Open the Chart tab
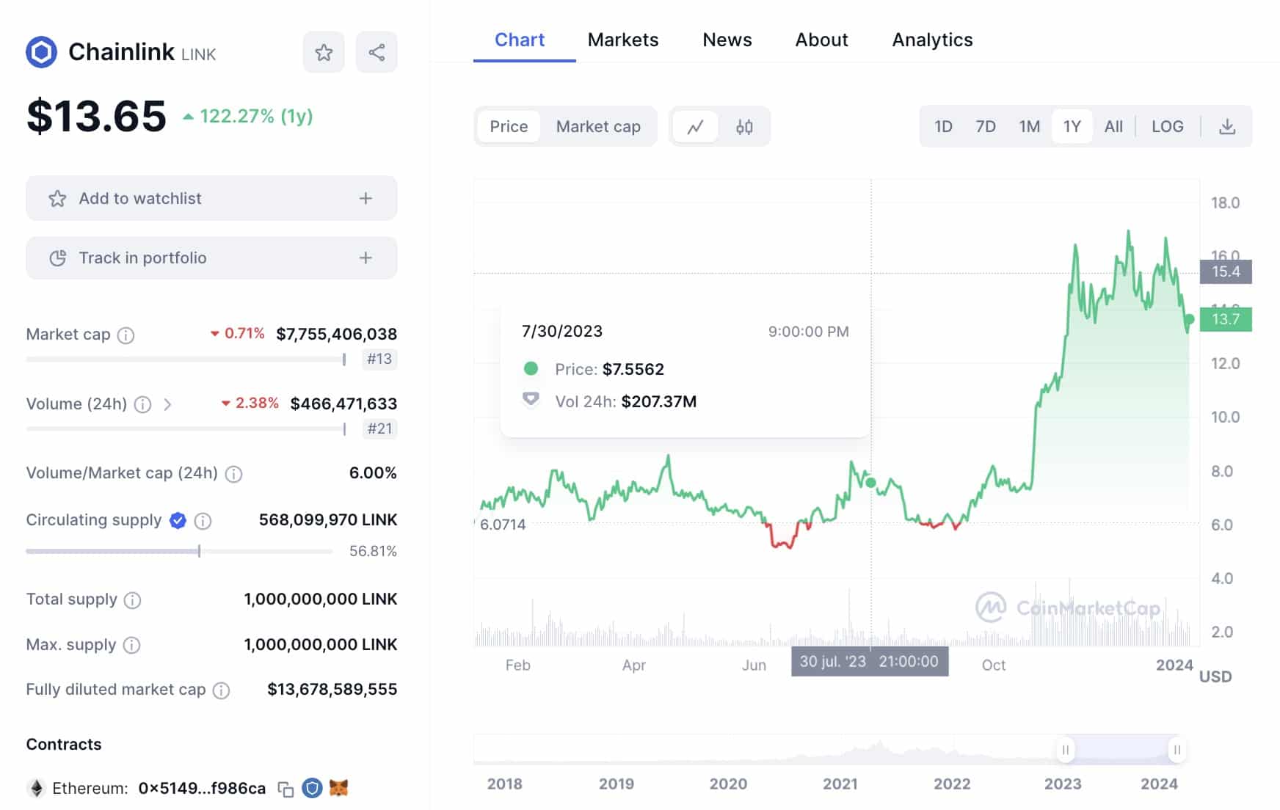Viewport: 1280px width, 810px height. click(x=520, y=40)
